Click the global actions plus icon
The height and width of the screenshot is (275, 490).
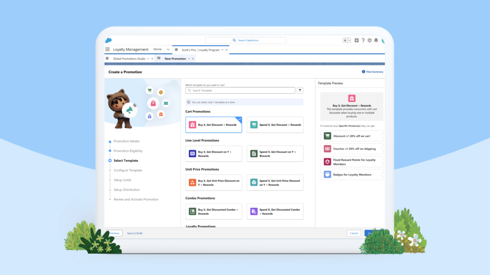(356, 40)
